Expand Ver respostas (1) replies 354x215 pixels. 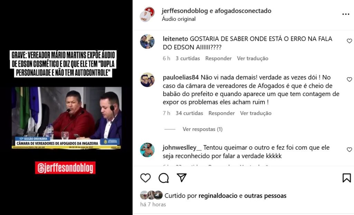point(203,129)
